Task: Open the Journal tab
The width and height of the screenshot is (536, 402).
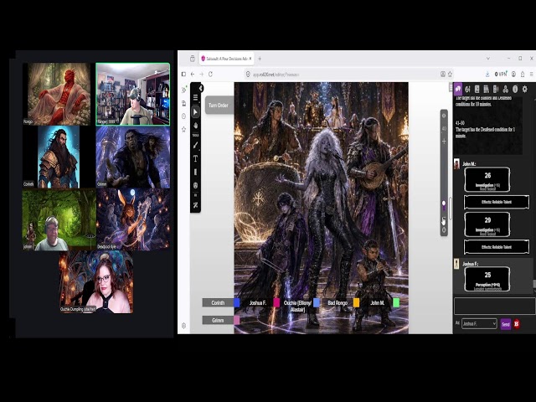Action: (477, 90)
